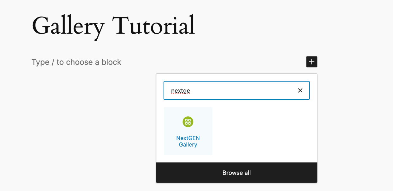
Task: Insert the NextGEN Gallery block tile
Action: tap(188, 131)
